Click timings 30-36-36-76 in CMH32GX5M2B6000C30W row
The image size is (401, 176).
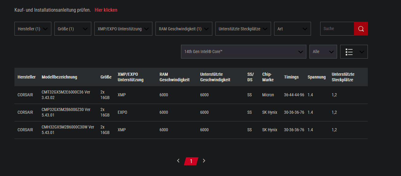pyautogui.click(x=294, y=130)
